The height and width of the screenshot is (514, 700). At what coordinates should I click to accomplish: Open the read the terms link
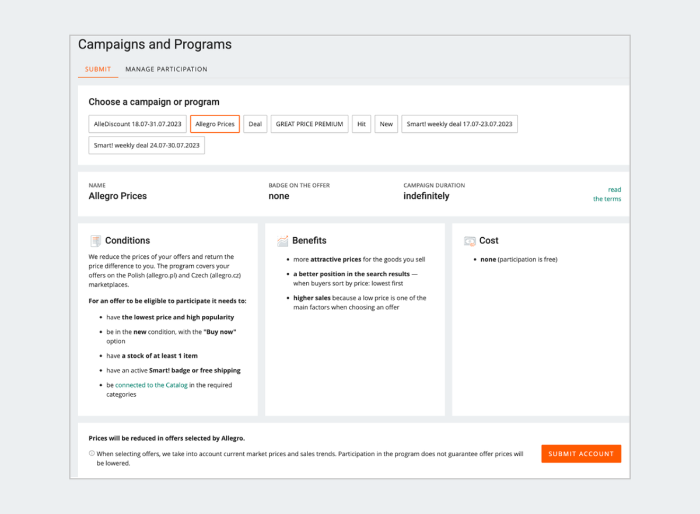point(607,194)
